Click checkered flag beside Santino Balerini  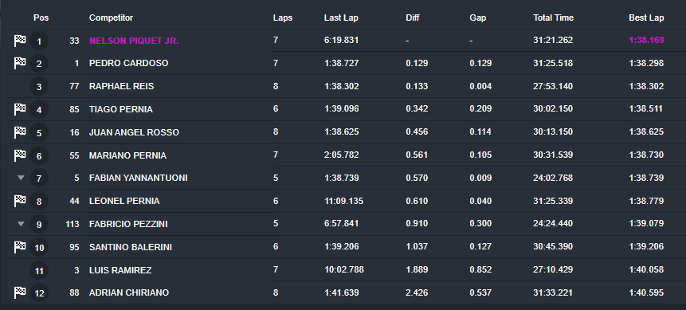tap(20, 247)
